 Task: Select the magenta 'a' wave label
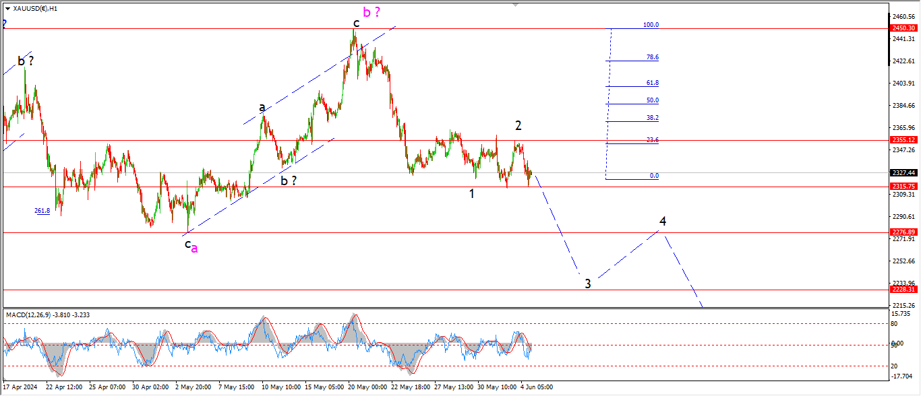pos(195,249)
